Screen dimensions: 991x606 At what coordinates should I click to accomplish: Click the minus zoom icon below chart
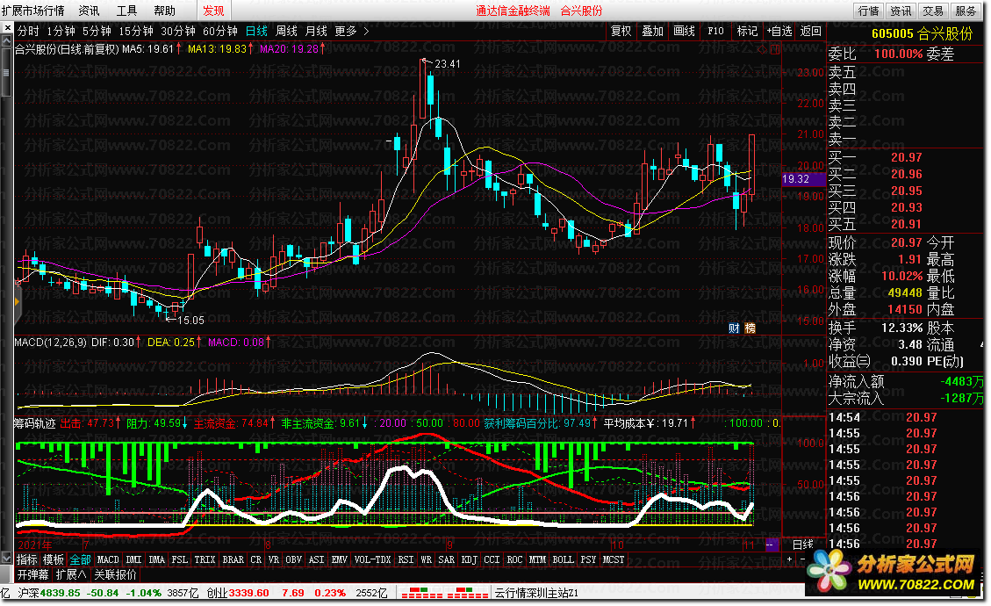click(802, 559)
